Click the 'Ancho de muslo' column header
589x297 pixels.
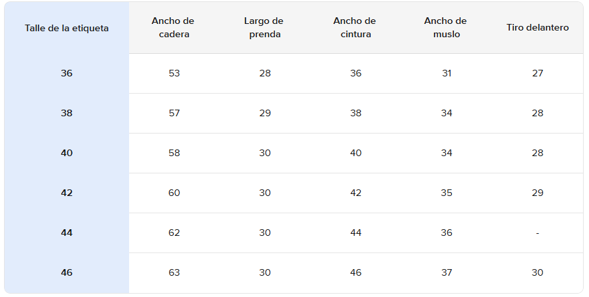point(446,28)
